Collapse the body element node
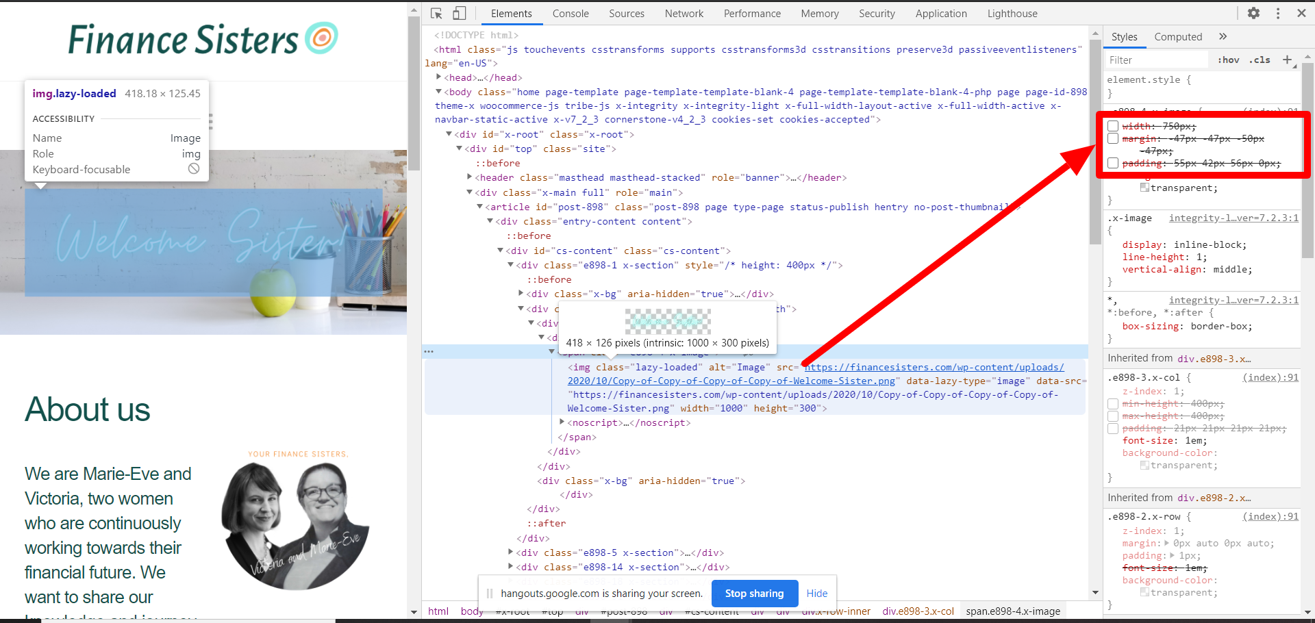 pos(438,92)
